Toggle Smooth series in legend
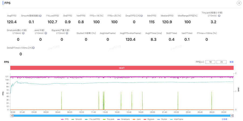The height and width of the screenshot is (121, 243). click(77, 119)
